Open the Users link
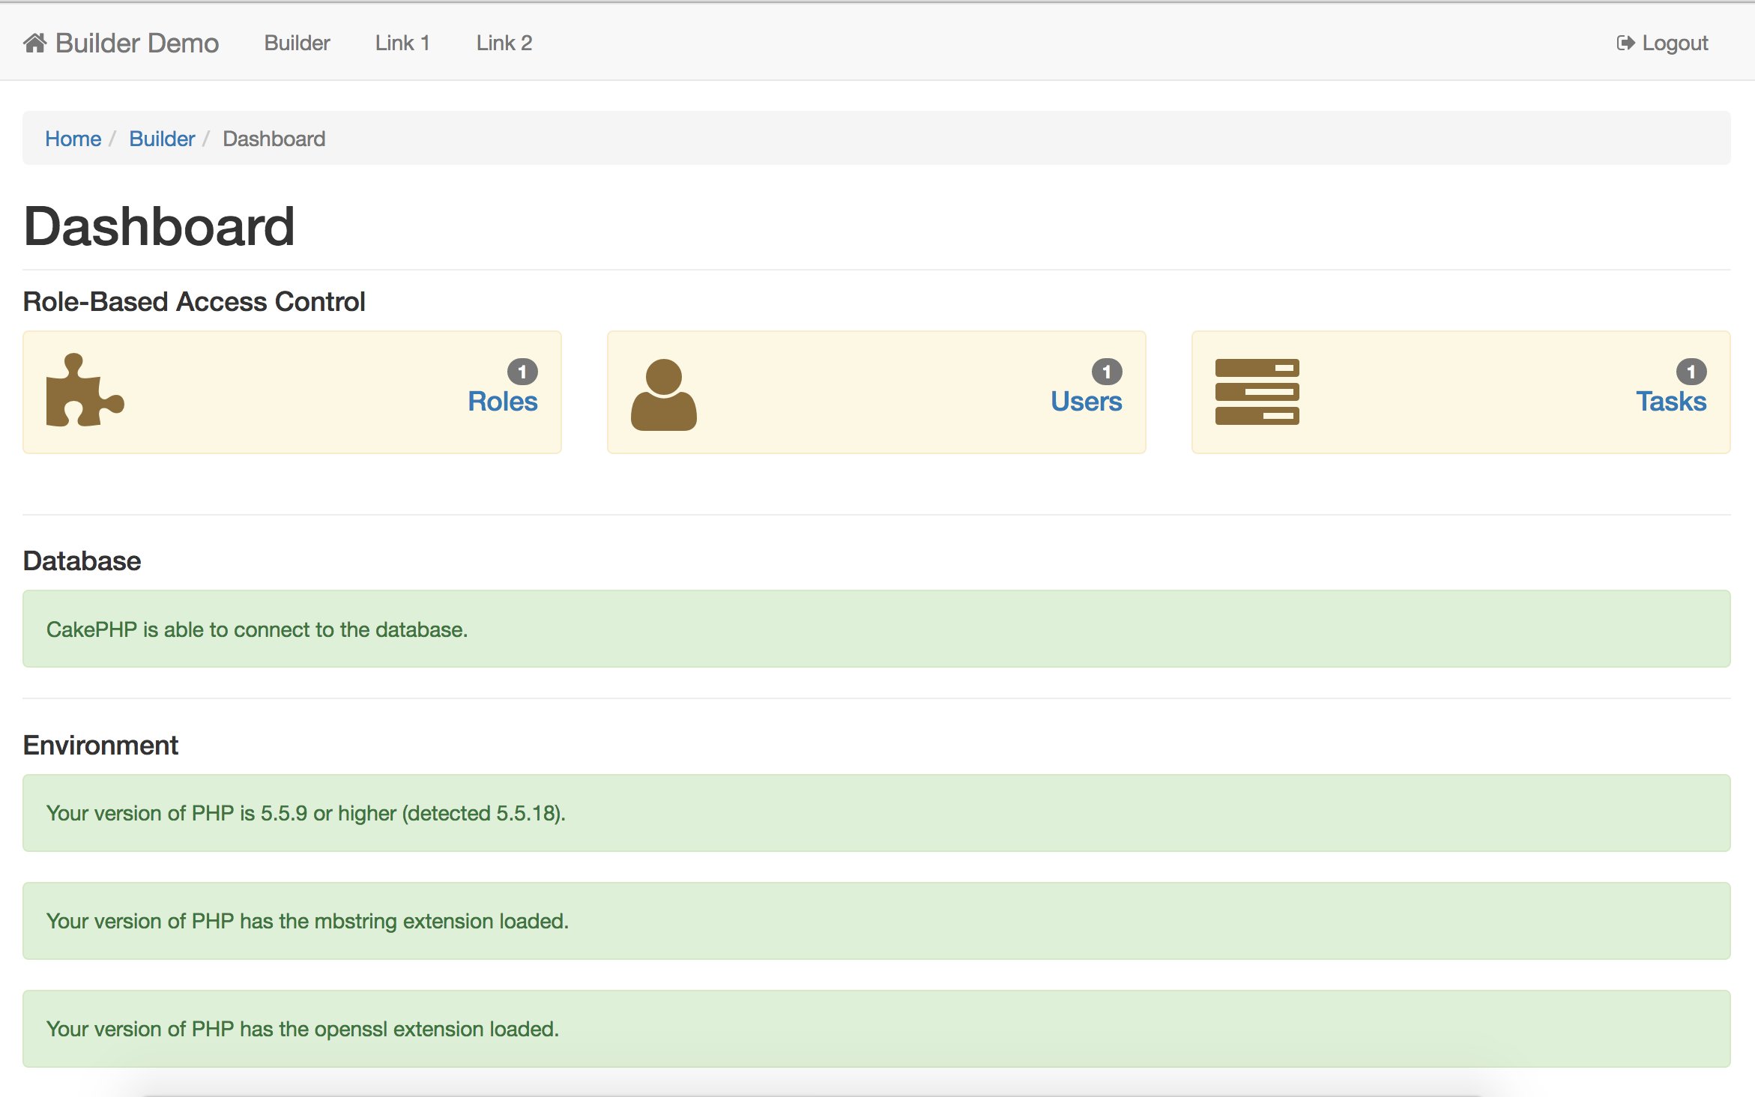The image size is (1755, 1097). coord(1086,402)
